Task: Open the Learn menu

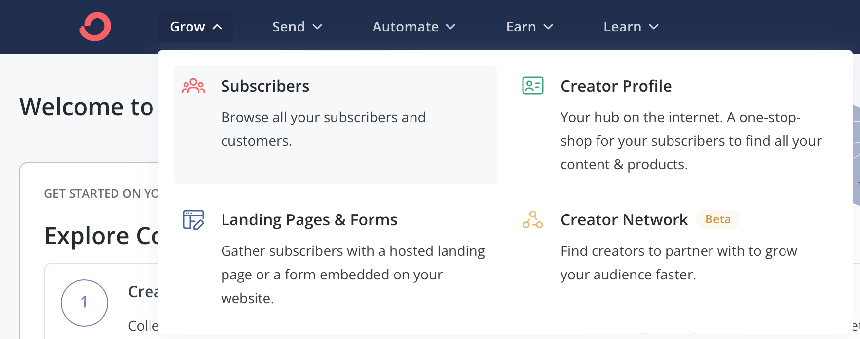Action: click(631, 27)
